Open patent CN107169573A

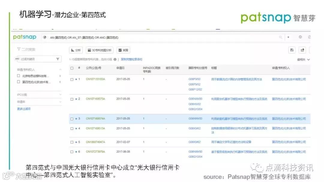tap(95, 99)
